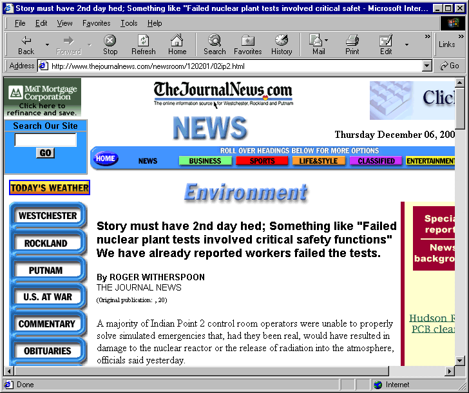Click the HOME oval button

point(106,158)
